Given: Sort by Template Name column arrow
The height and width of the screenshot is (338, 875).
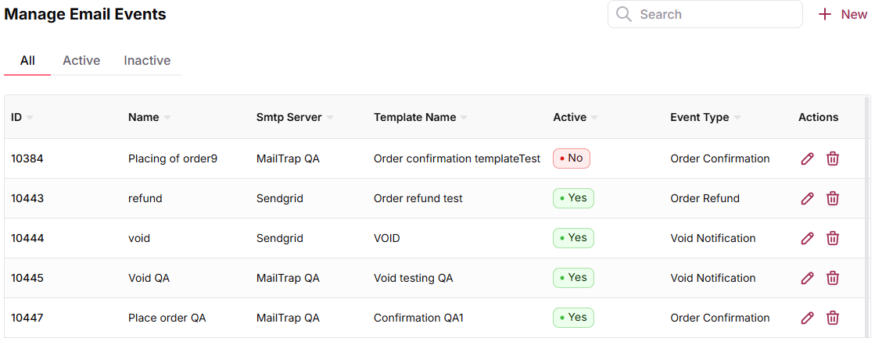Looking at the screenshot, I should (x=464, y=118).
